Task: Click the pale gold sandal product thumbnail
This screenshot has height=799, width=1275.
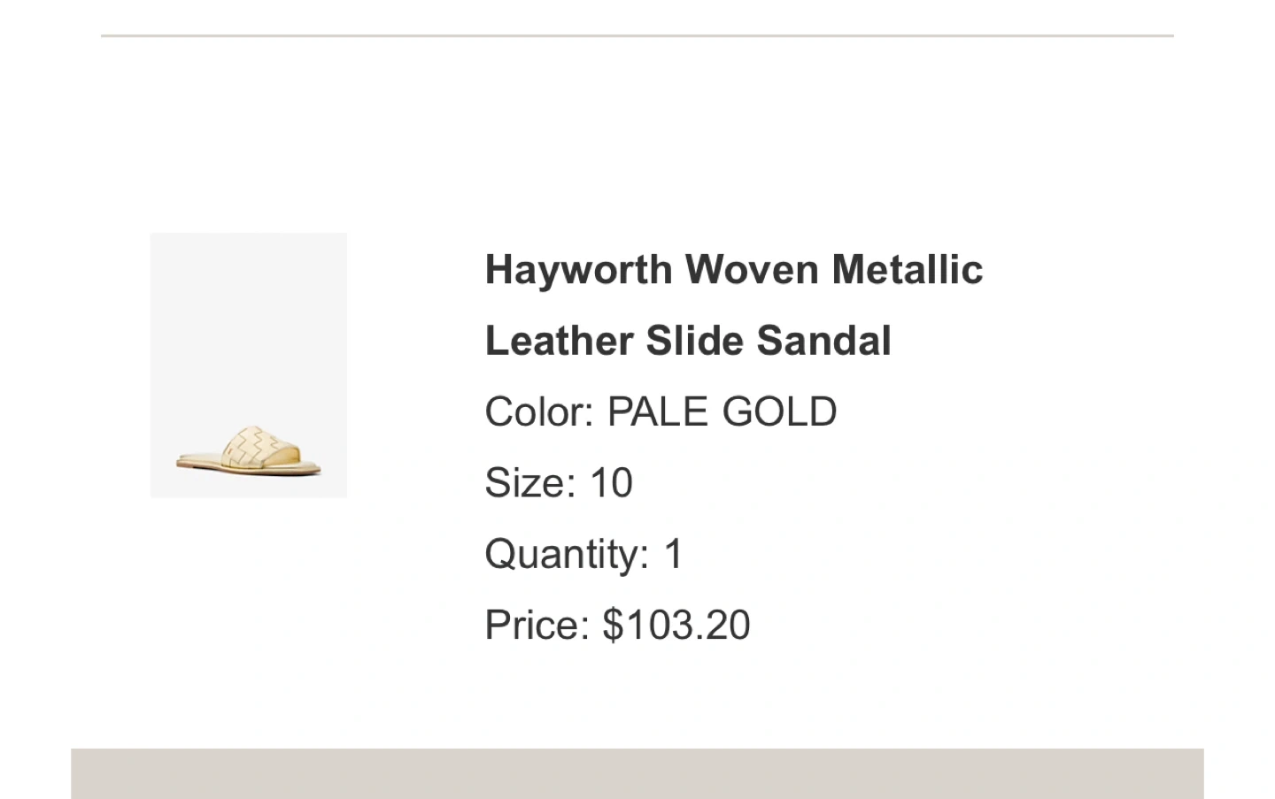Action: 248,365
